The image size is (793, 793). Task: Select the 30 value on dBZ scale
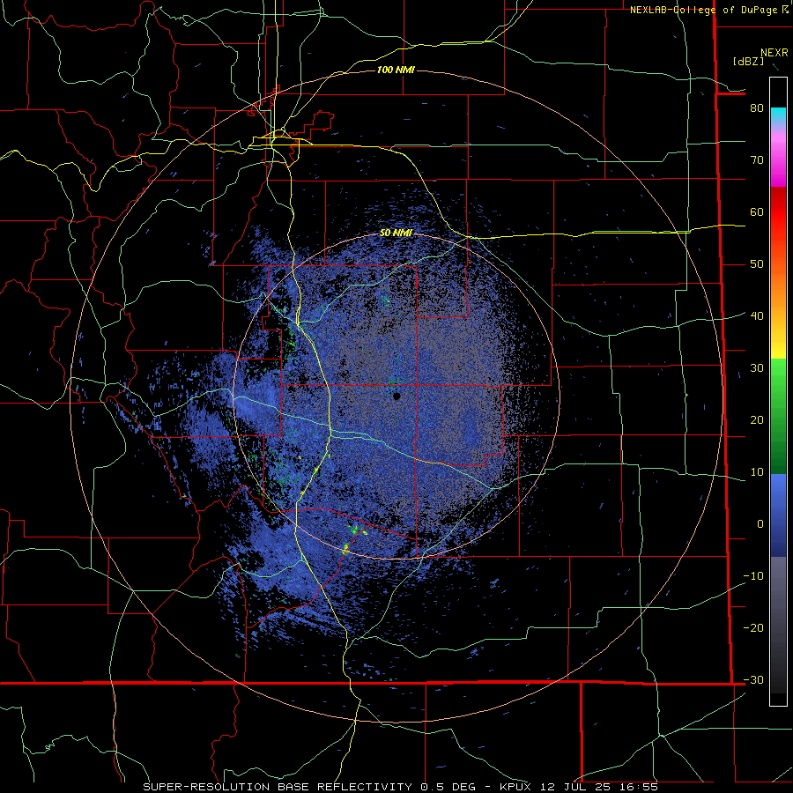point(757,367)
